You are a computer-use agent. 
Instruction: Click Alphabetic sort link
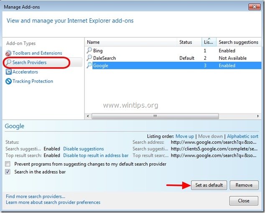[x=243, y=136]
